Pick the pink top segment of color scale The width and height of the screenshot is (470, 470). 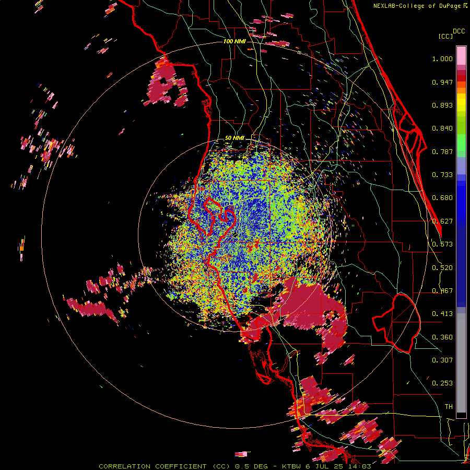coord(461,55)
